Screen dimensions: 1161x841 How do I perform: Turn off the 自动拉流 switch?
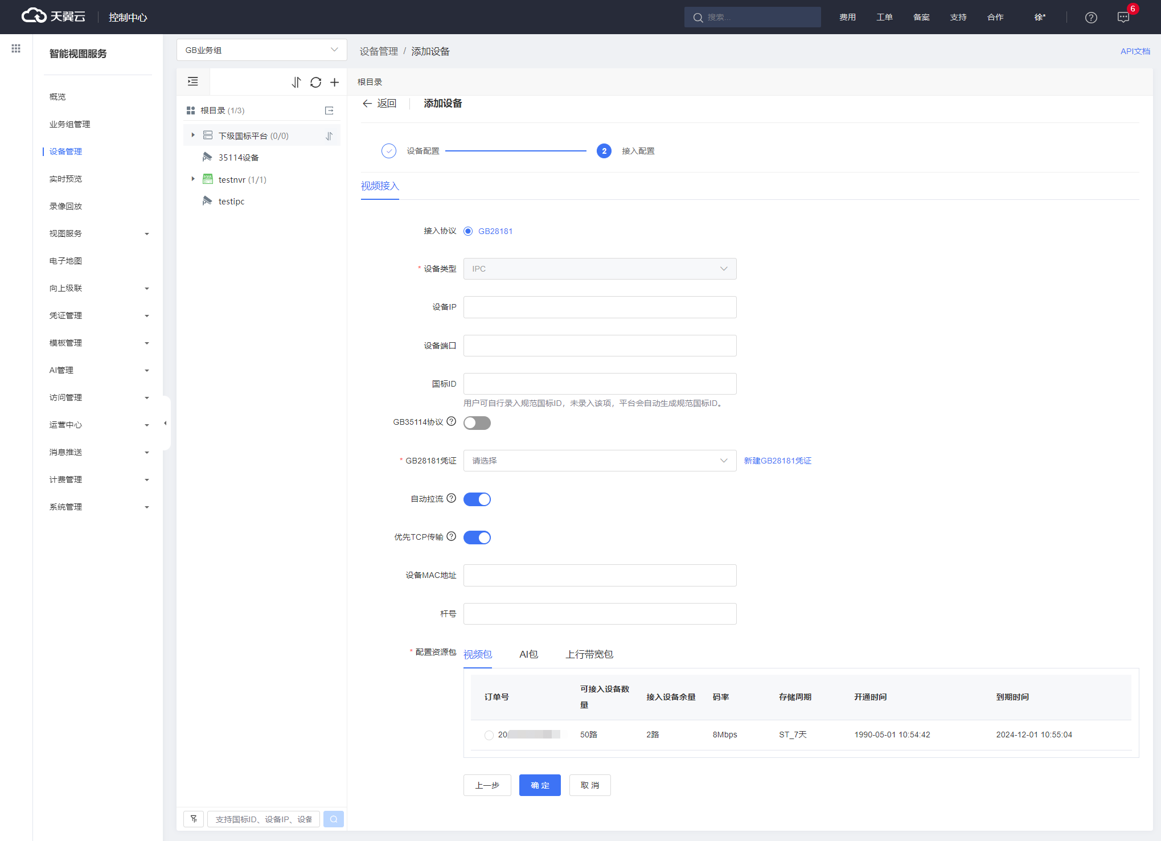coord(477,499)
